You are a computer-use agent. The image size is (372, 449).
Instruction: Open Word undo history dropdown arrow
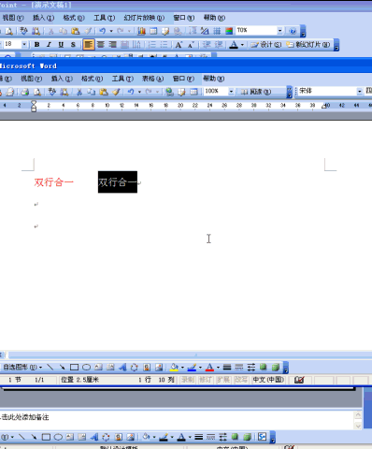click(x=139, y=92)
